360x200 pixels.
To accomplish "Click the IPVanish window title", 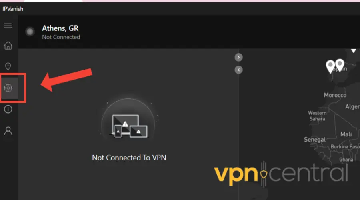I will pos(13,9).
